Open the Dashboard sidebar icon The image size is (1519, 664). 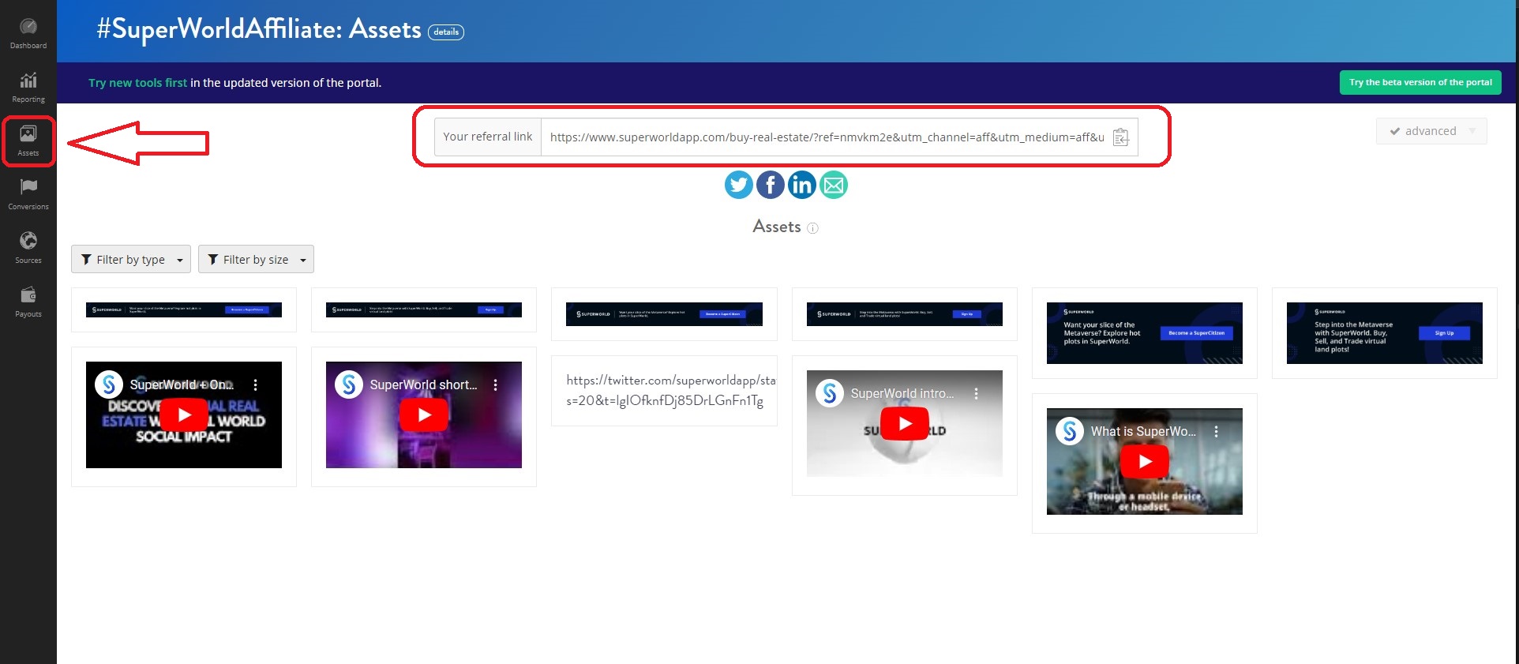(28, 34)
